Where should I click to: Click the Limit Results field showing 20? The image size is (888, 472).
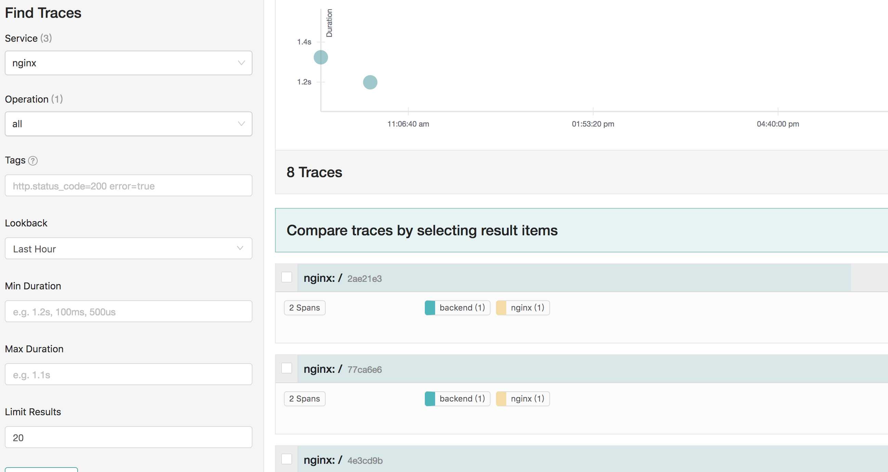[x=128, y=437]
